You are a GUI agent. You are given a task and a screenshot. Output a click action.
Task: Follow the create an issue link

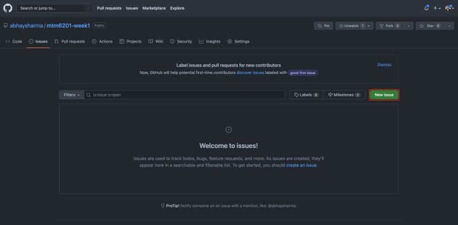302,165
